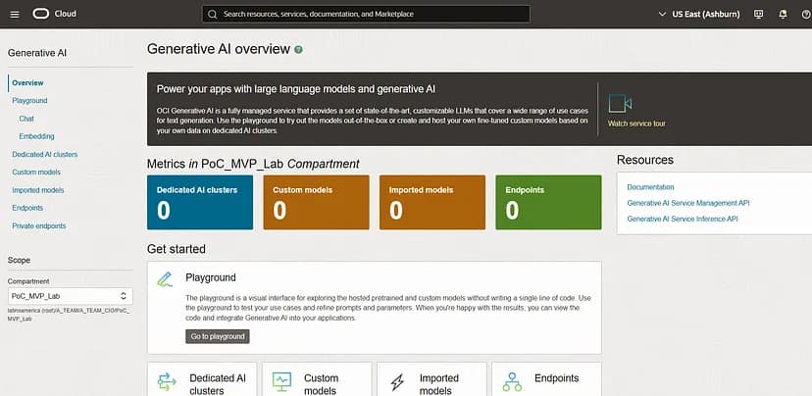Viewport: 812px width, 396px height.
Task: Click the Custom models monitor icon
Action: (281, 382)
